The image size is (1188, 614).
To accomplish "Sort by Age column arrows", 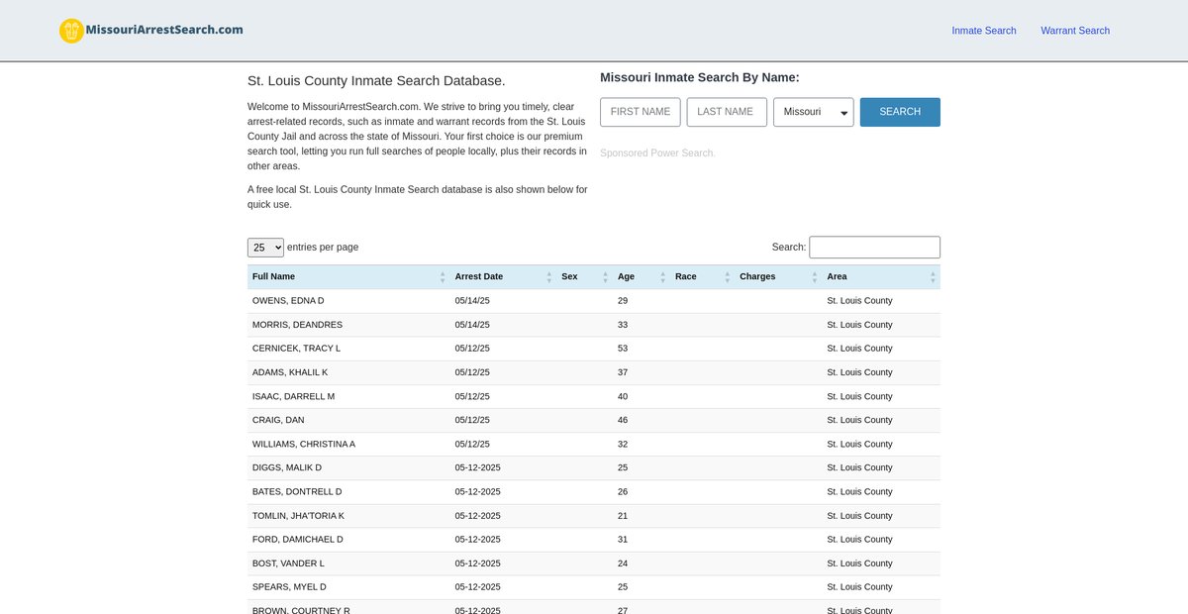I will click(x=663, y=277).
